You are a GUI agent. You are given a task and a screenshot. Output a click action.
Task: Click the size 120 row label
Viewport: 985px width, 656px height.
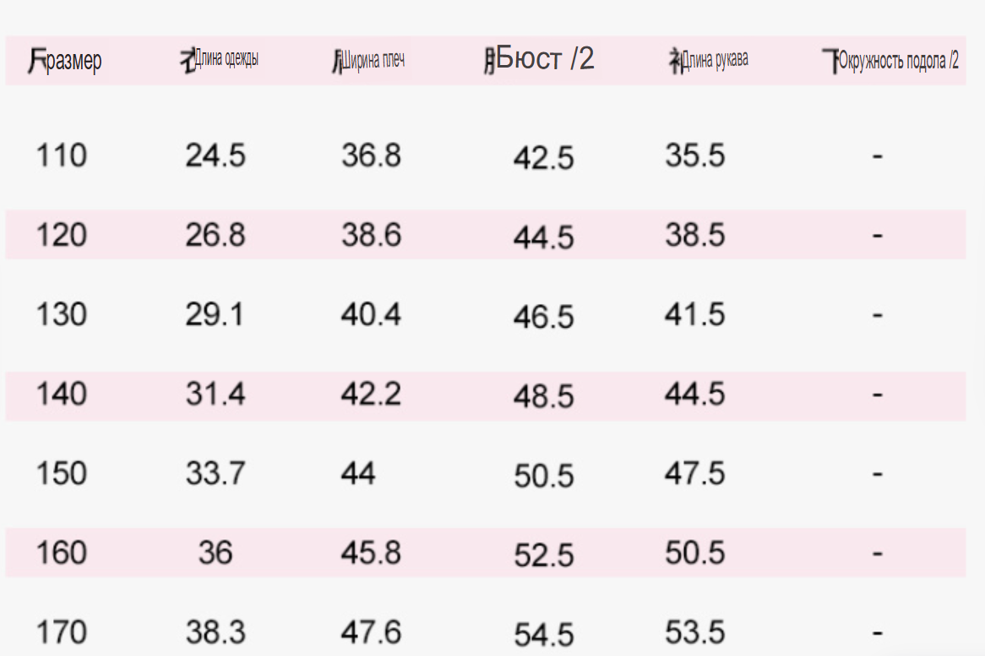tap(62, 235)
